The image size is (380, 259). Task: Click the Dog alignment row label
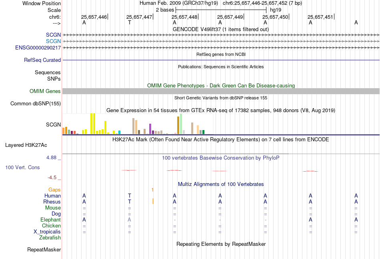(56, 214)
